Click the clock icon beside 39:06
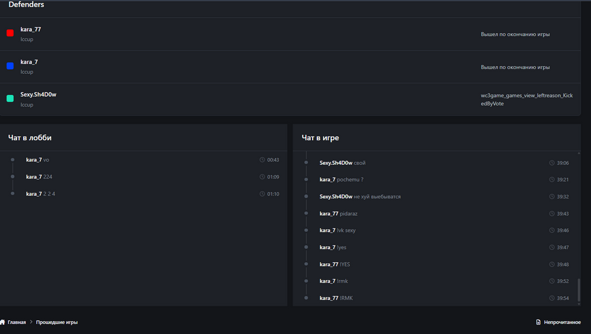Image resolution: width=591 pixels, height=334 pixels. coord(551,163)
